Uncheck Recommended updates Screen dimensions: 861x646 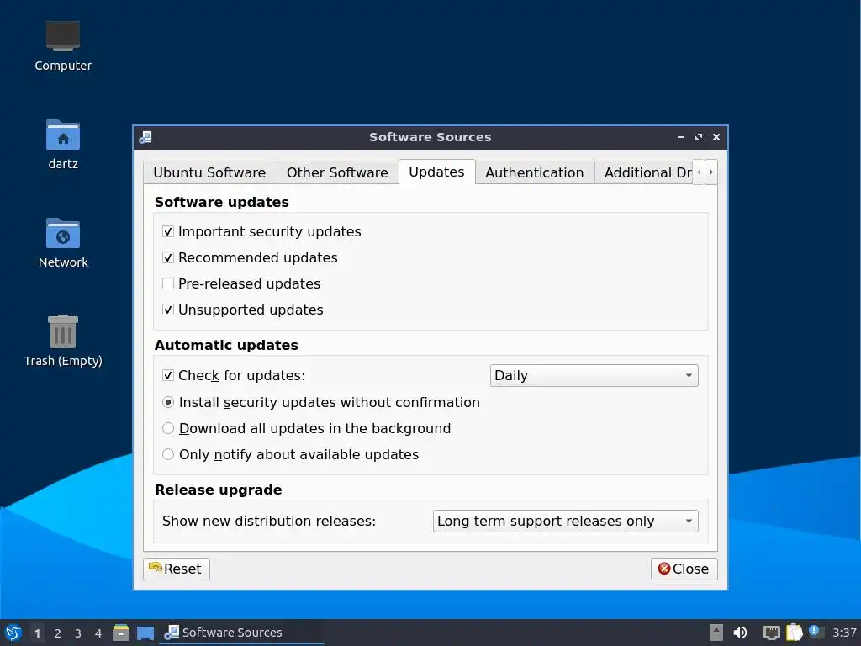[x=168, y=257]
